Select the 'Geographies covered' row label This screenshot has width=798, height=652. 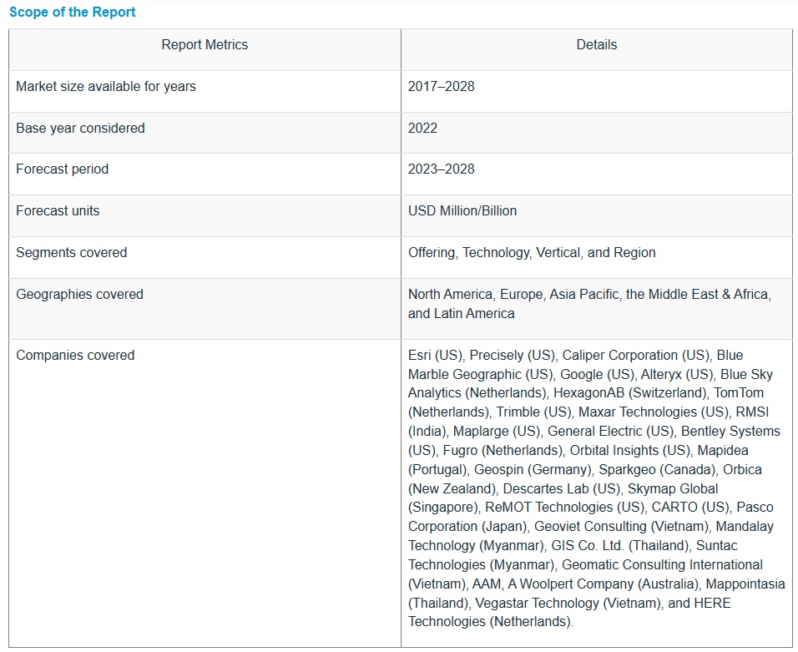coord(79,295)
